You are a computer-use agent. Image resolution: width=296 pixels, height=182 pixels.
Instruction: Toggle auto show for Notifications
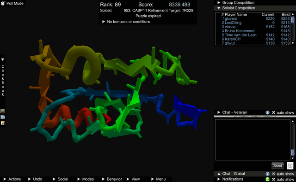(x=273, y=179)
